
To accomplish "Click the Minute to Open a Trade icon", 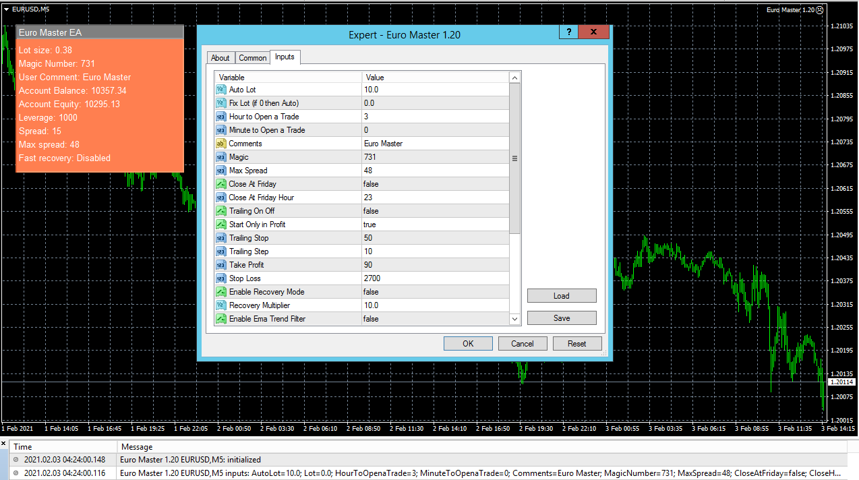I will coord(220,130).
